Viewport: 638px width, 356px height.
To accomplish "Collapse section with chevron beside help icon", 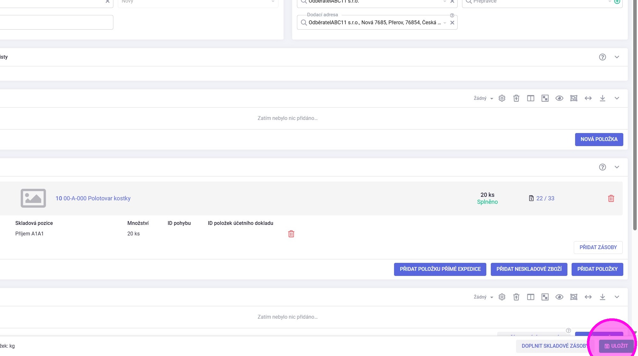I will (x=617, y=57).
